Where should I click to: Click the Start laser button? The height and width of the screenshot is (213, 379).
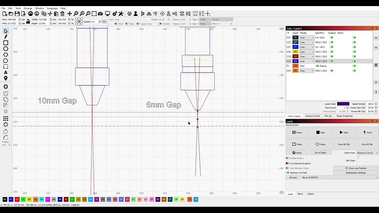pos(344,132)
